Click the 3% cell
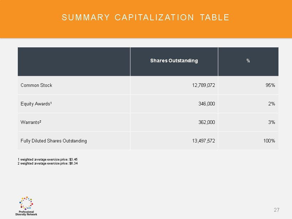The height and width of the screenshot is (219, 292). [x=271, y=122]
